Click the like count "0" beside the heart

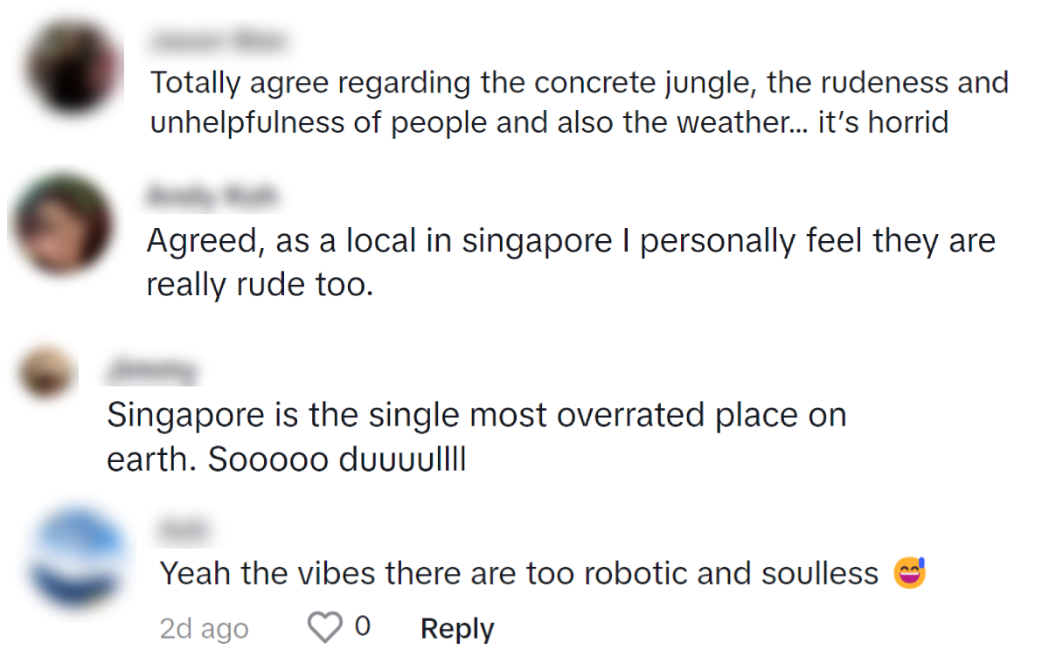click(362, 626)
